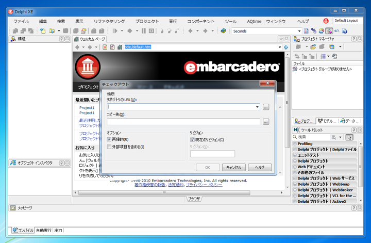Screen dimensions: 371x243
Task: Click the highlighted wand icon in the AQtime toolbar
Action: (329, 31)
